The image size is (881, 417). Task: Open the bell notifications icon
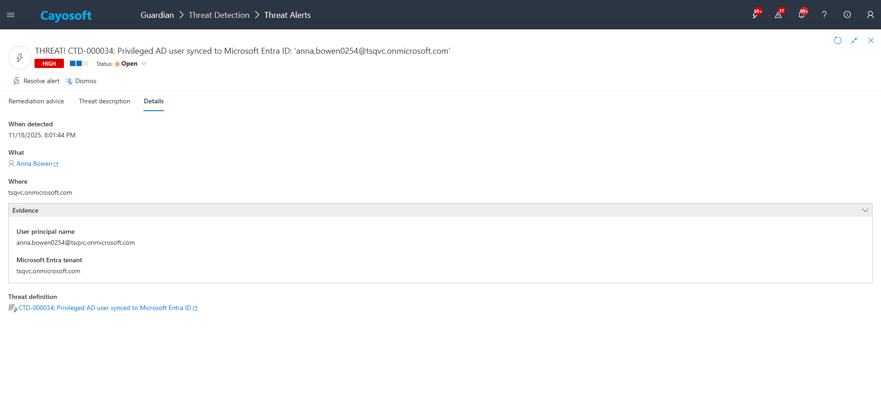click(801, 15)
